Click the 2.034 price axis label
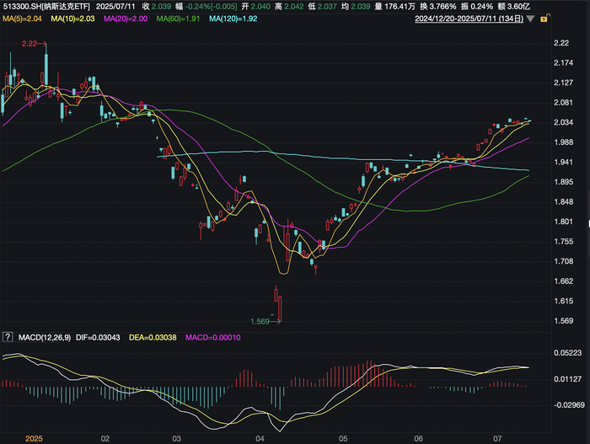 pyautogui.click(x=563, y=122)
